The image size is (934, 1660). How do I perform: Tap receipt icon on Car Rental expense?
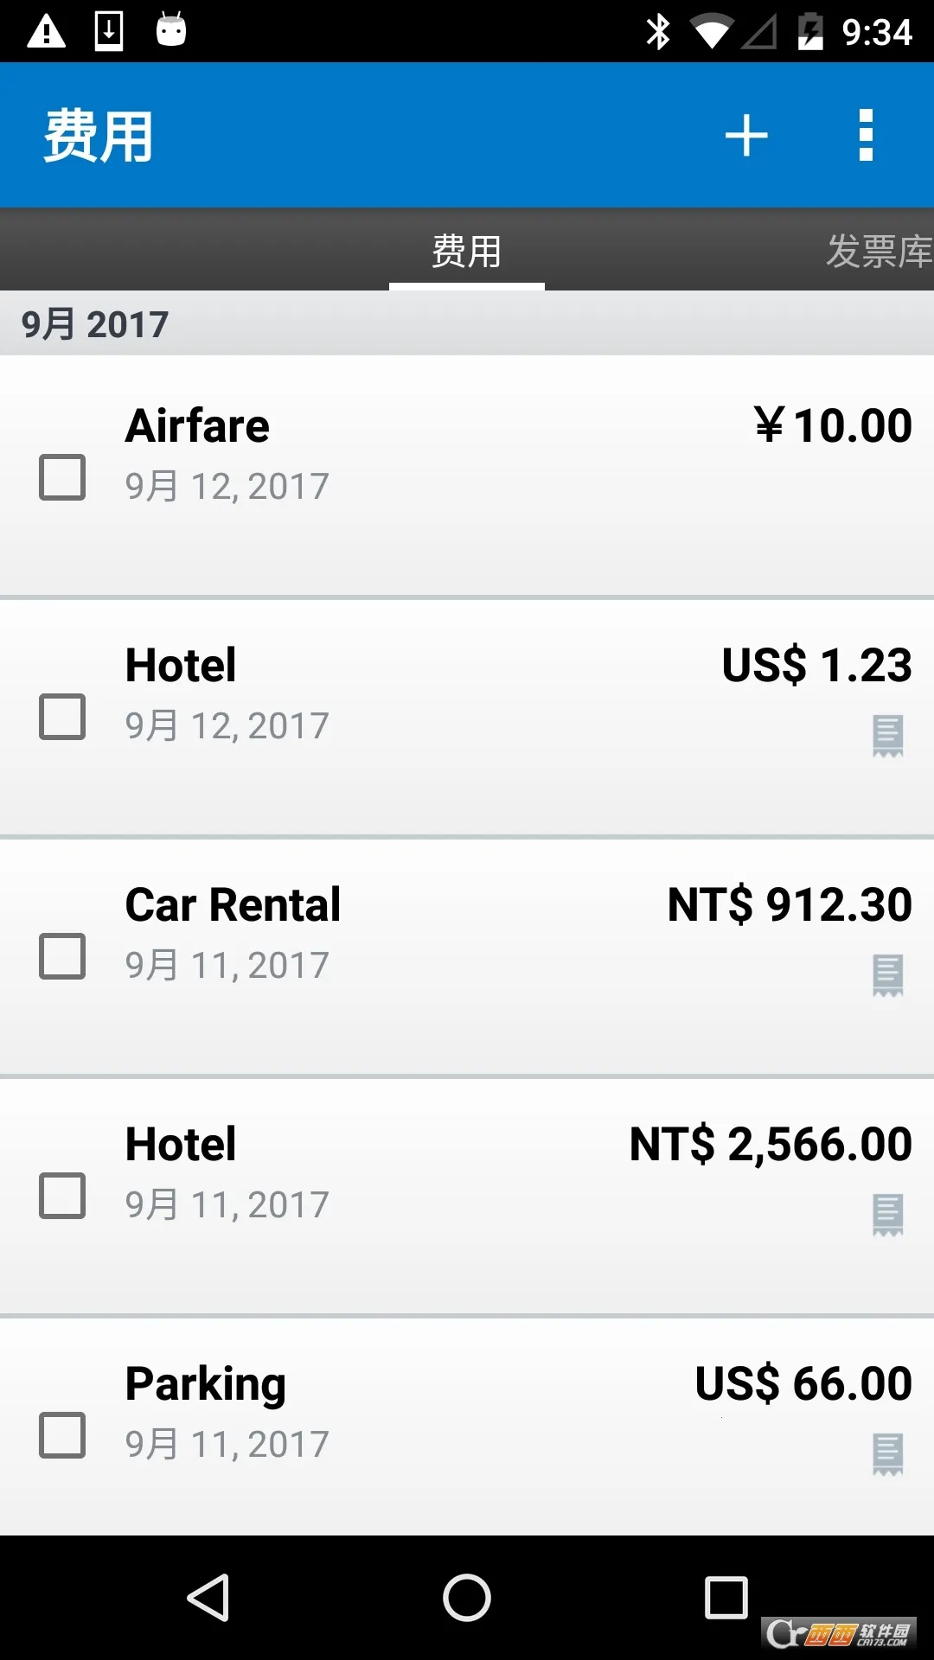pyautogui.click(x=887, y=975)
